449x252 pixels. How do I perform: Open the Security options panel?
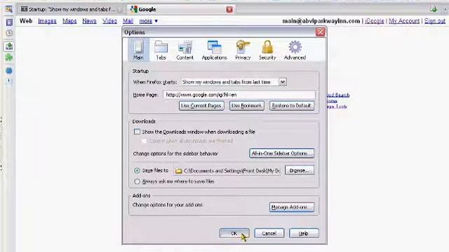tap(267, 50)
